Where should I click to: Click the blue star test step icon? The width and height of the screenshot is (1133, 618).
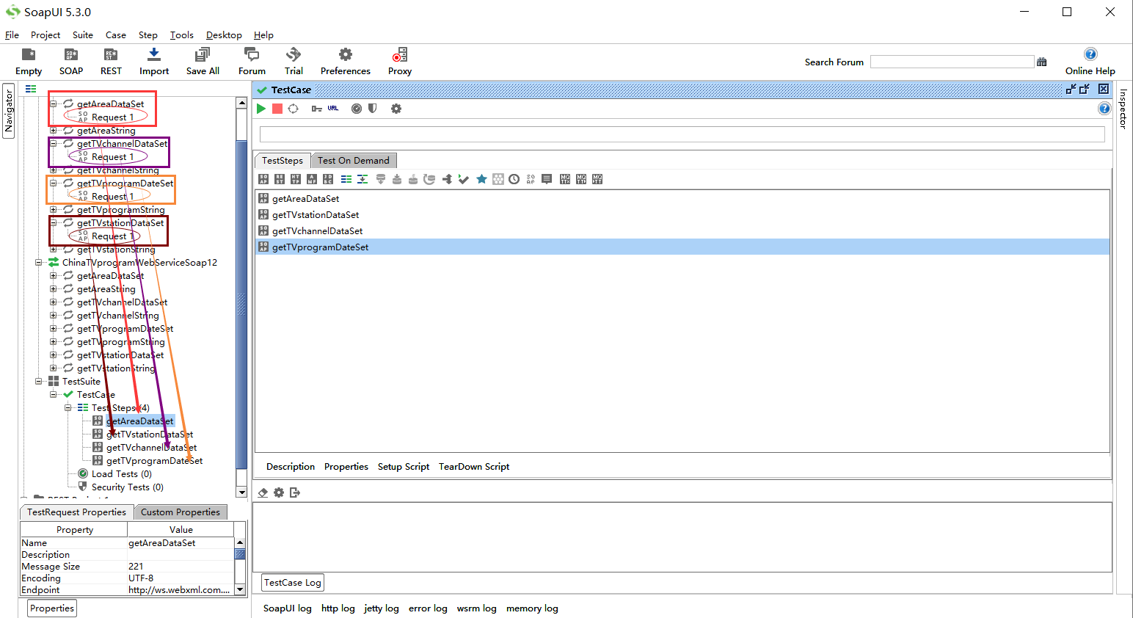coord(481,179)
